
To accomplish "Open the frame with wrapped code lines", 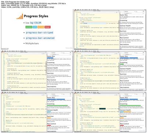I will (x=37, y=112).
